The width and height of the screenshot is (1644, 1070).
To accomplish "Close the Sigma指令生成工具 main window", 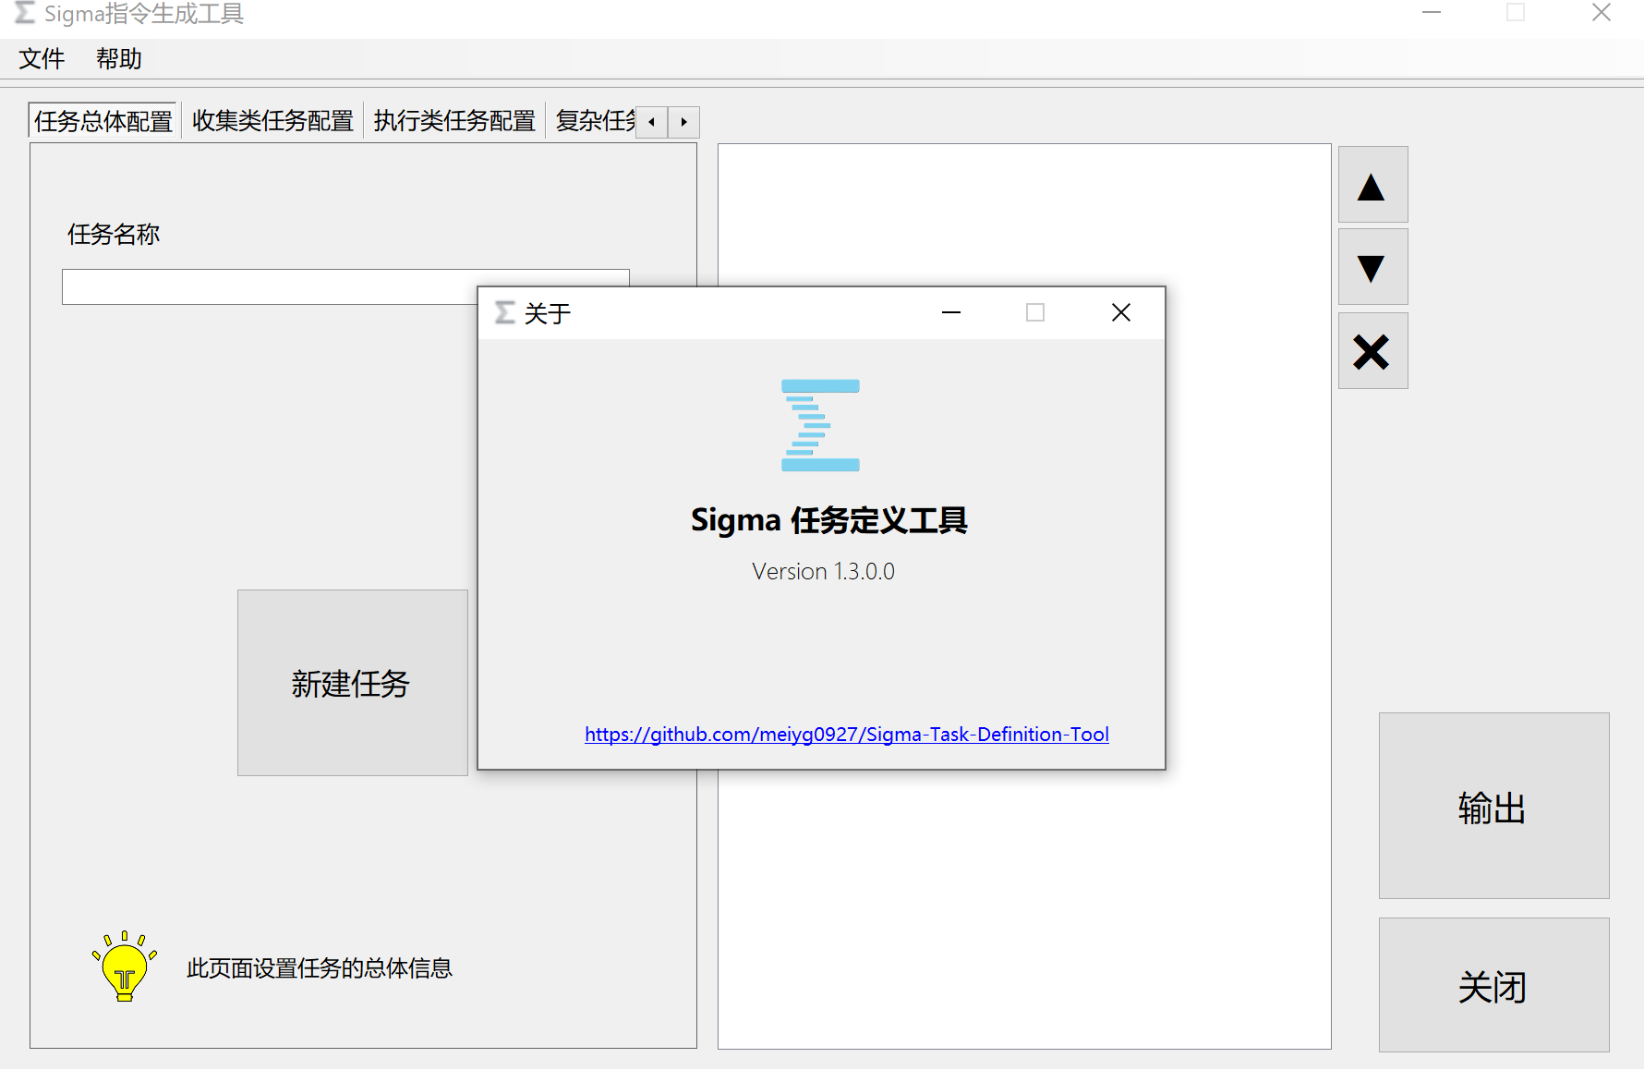I will point(1602,13).
